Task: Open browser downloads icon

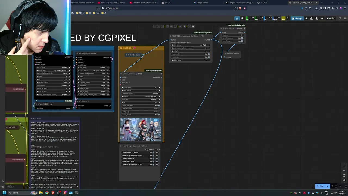Action: 316,8
